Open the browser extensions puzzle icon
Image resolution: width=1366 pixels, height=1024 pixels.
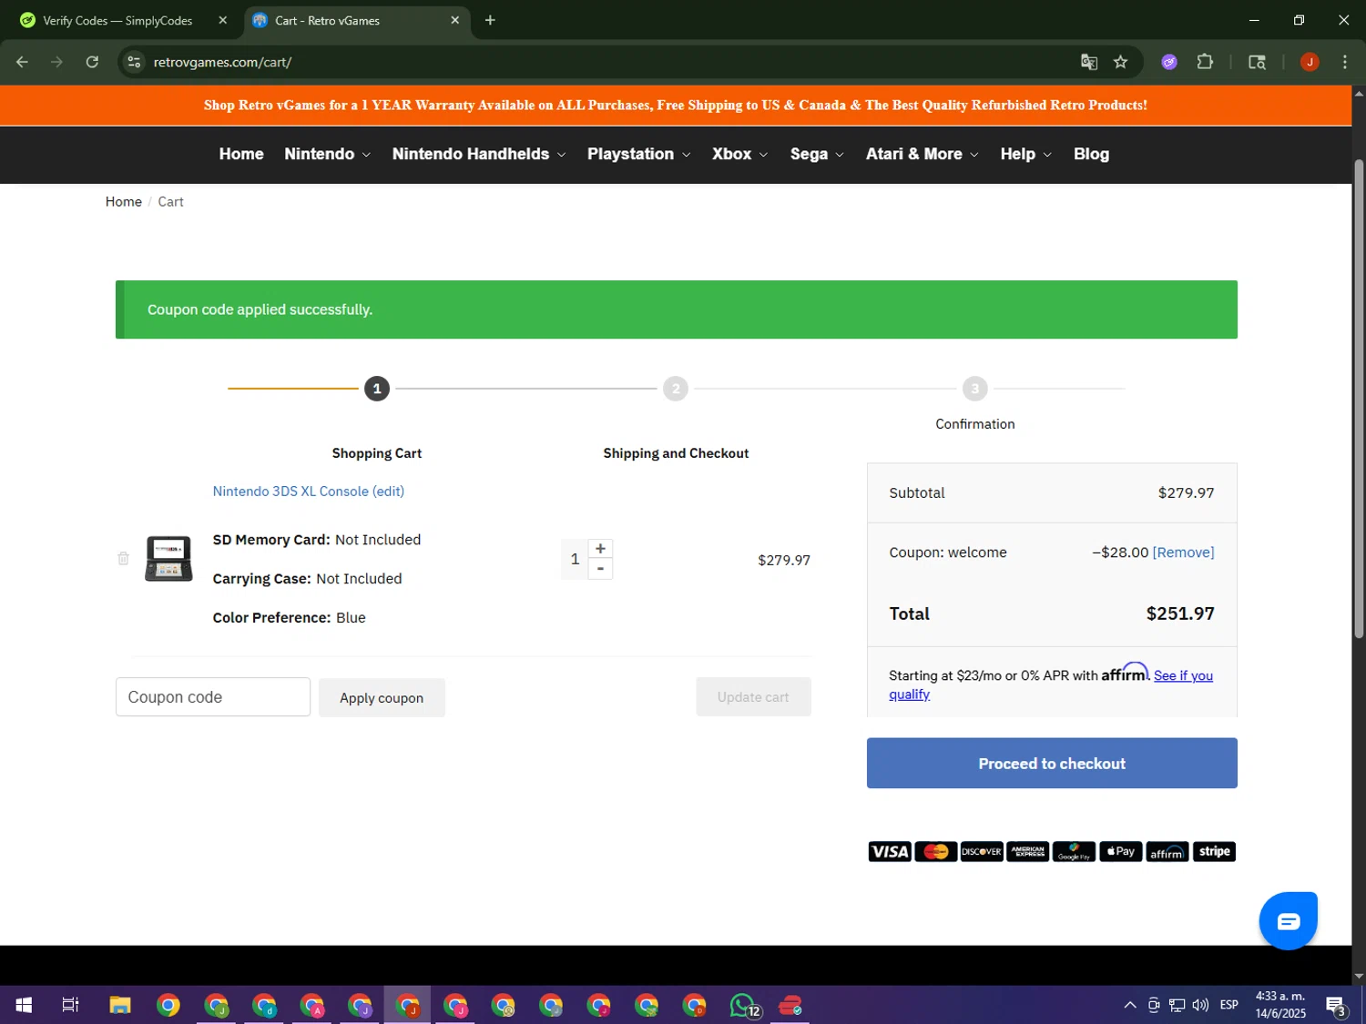pos(1205,62)
